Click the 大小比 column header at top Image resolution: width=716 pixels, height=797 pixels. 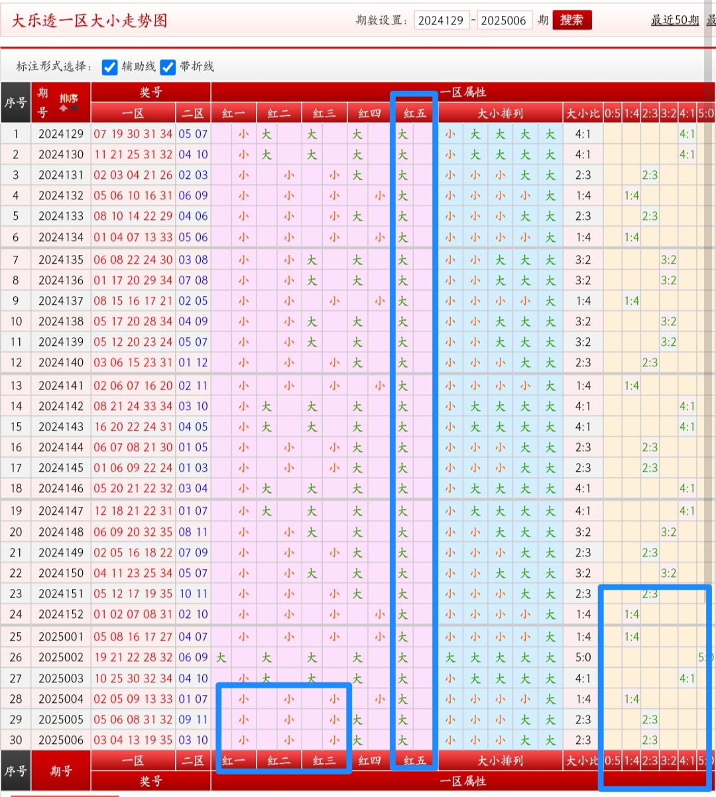tap(583, 113)
